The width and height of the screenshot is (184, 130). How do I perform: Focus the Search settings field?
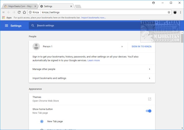pyautogui.click(x=85, y=26)
